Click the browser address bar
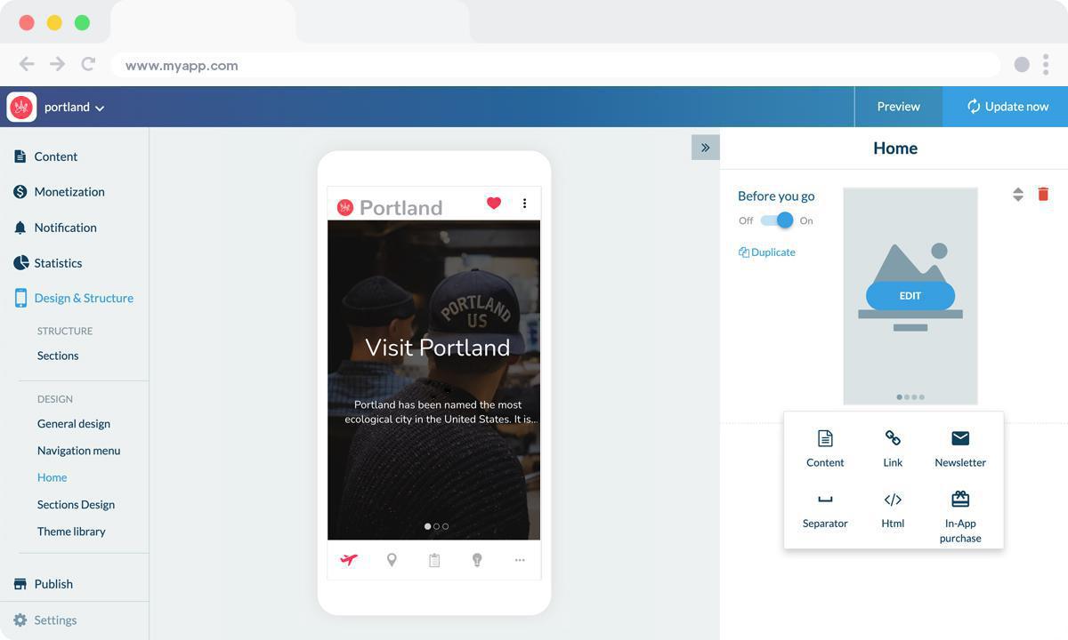Image resolution: width=1068 pixels, height=640 pixels. (x=356, y=64)
